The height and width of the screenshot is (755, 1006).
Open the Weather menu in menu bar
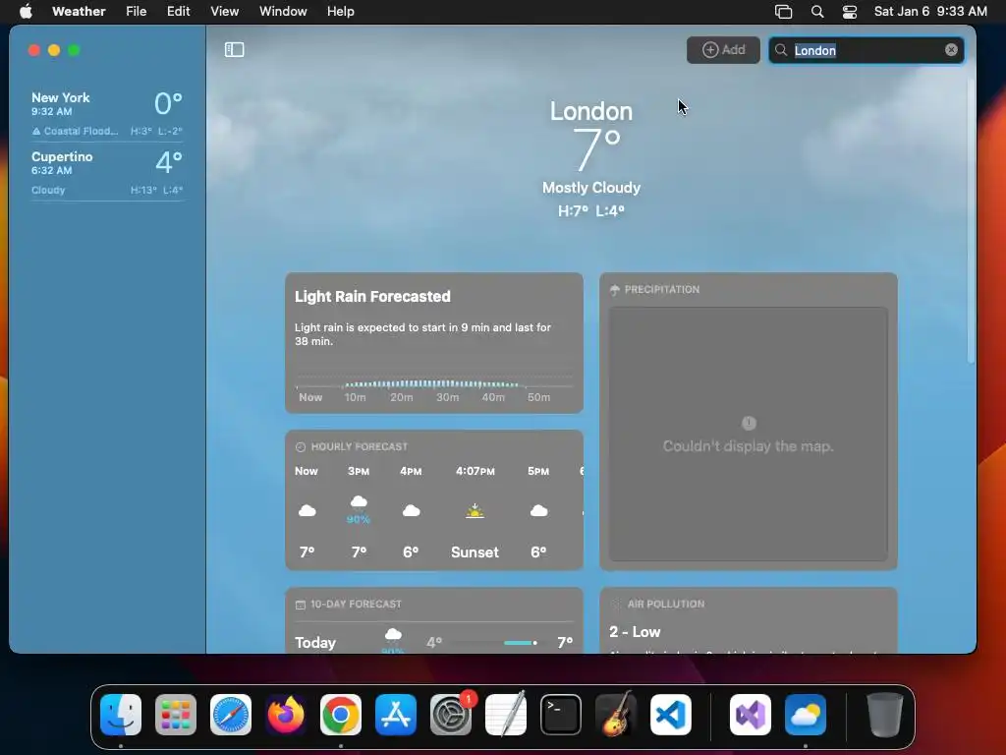click(x=79, y=12)
